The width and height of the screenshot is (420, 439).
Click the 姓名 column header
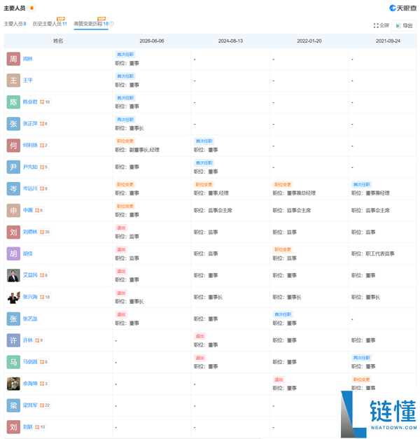coord(58,41)
